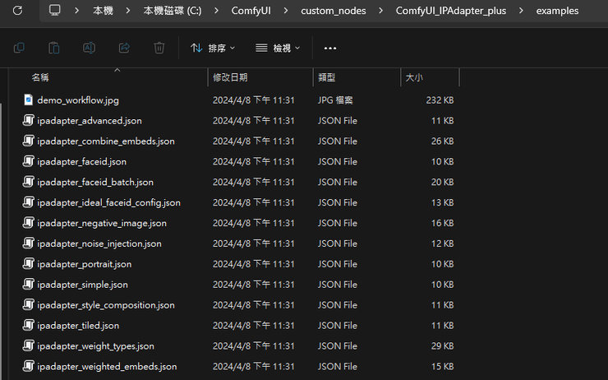The image size is (608, 380).
Task: Select the ipadapter_weighted_embeds.json file
Action: (x=107, y=367)
